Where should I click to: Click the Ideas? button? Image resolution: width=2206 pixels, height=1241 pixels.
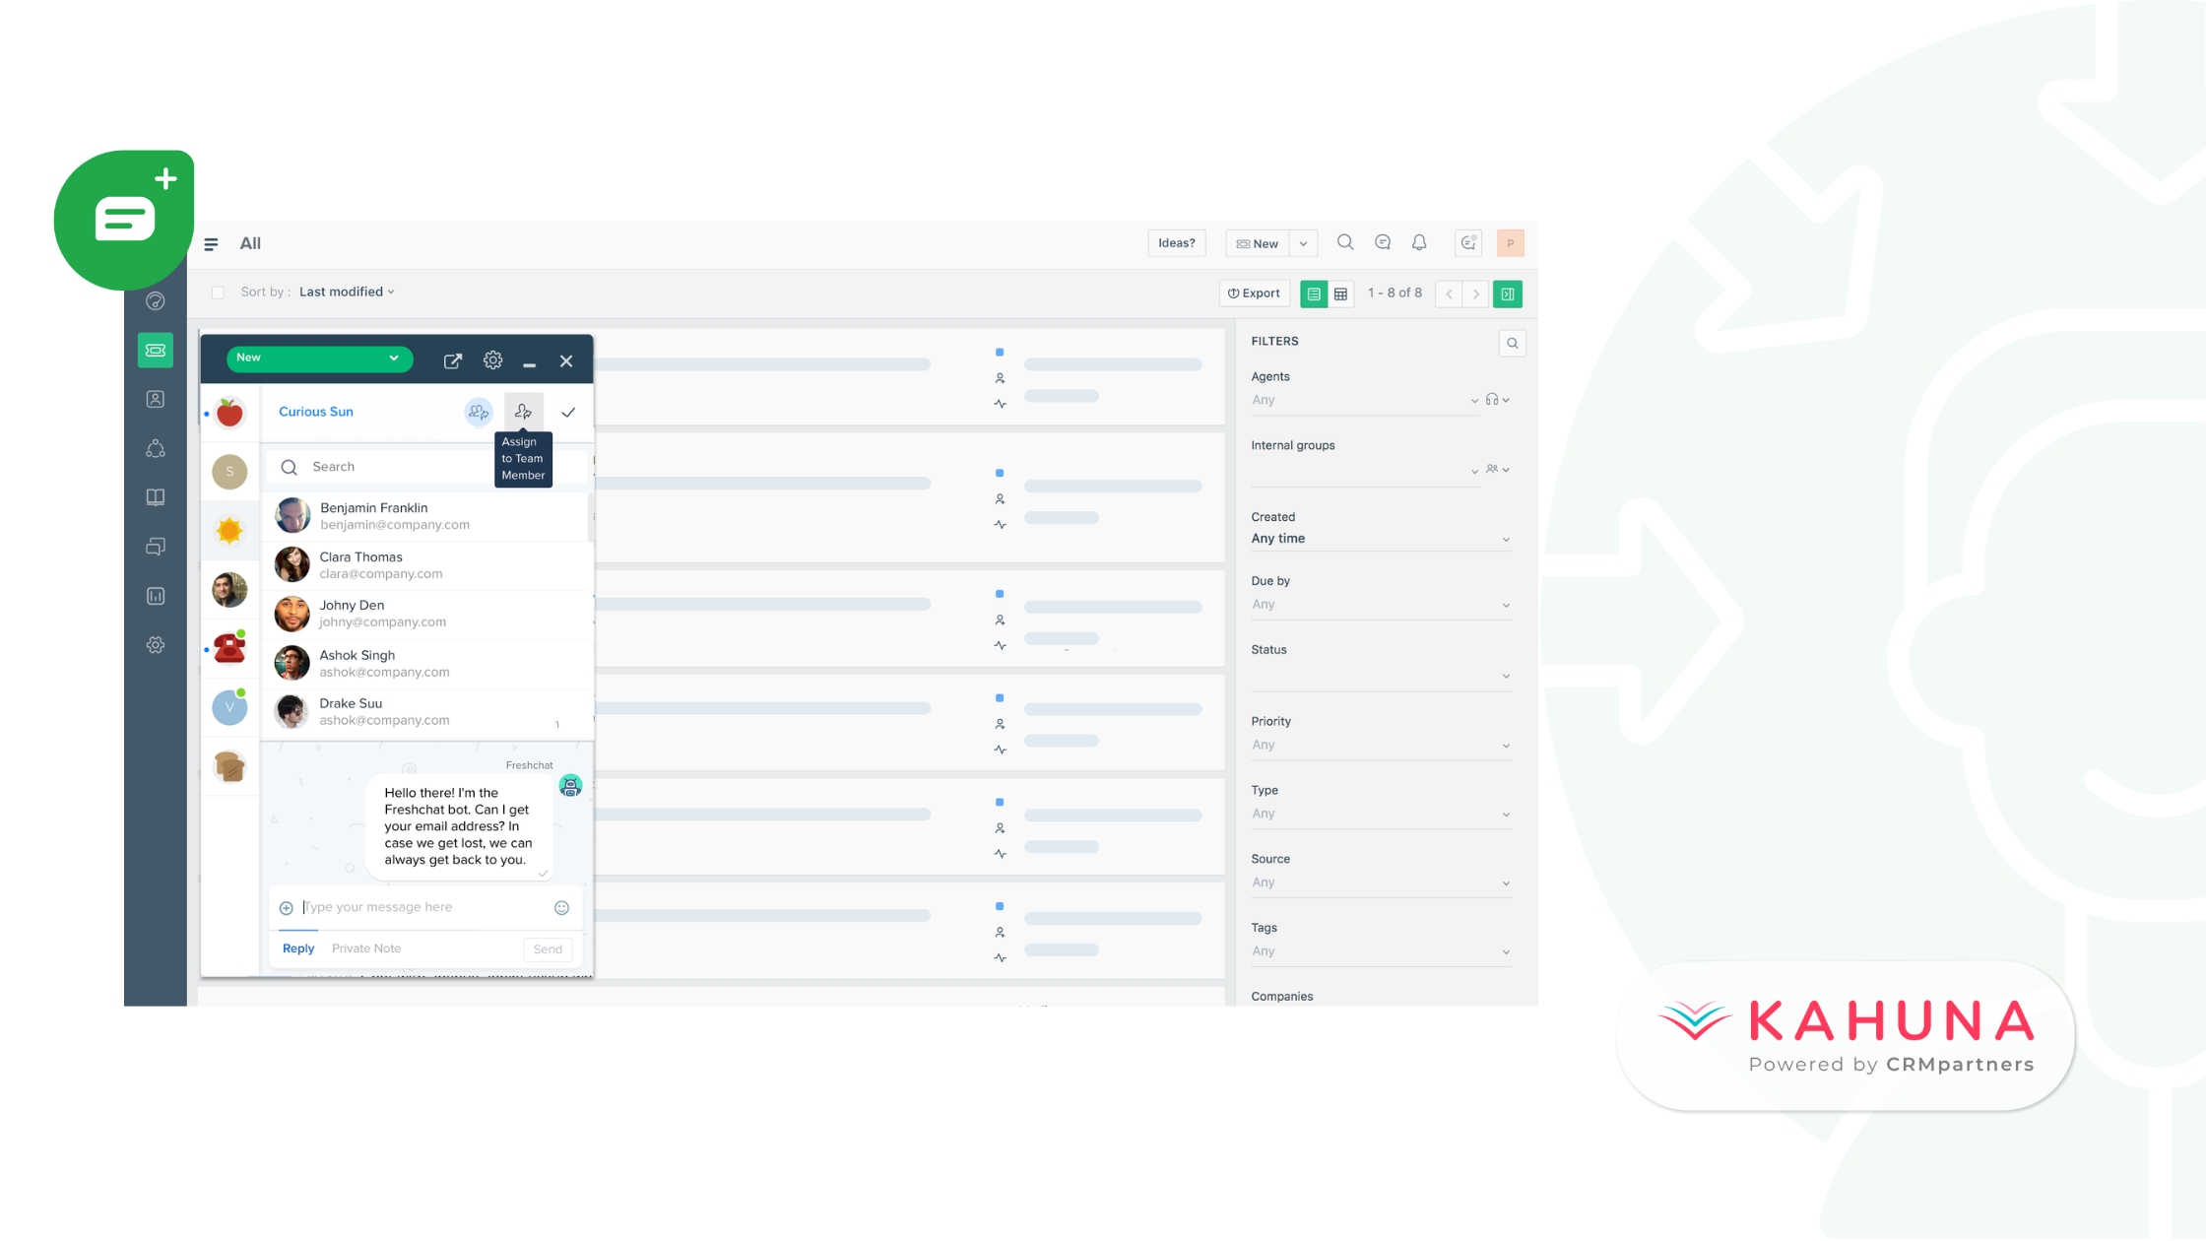[x=1177, y=242]
